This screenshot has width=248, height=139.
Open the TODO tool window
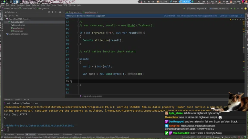click(x=78, y=134)
